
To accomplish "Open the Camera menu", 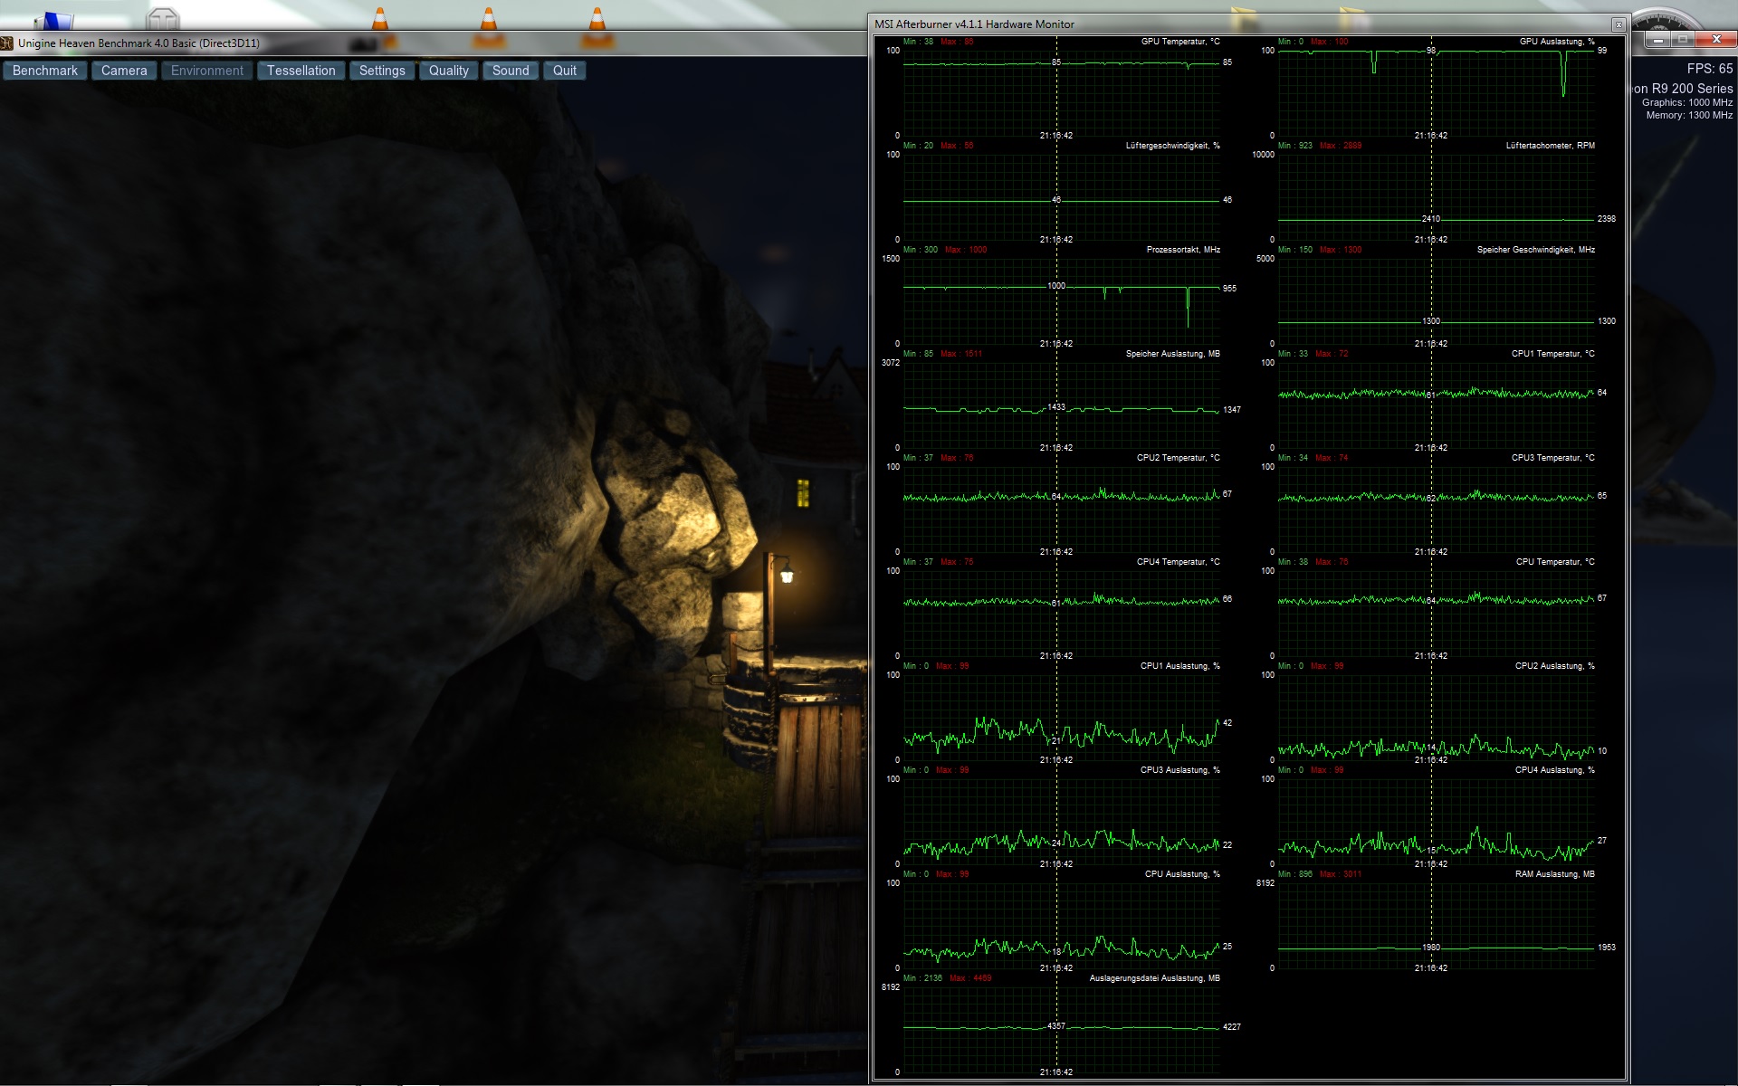I will coord(124,71).
